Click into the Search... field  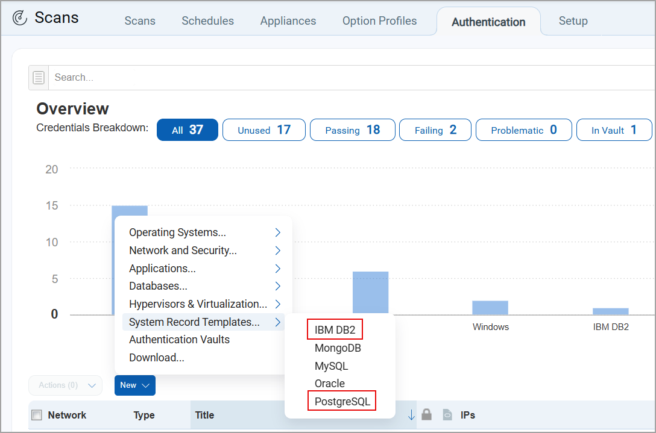tap(352, 77)
